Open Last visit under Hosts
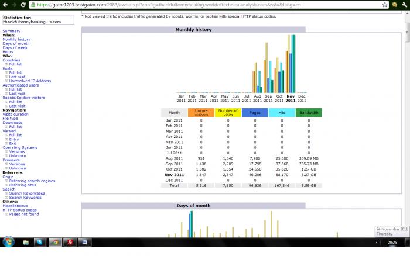This screenshot has height=256, width=410. [x=17, y=77]
